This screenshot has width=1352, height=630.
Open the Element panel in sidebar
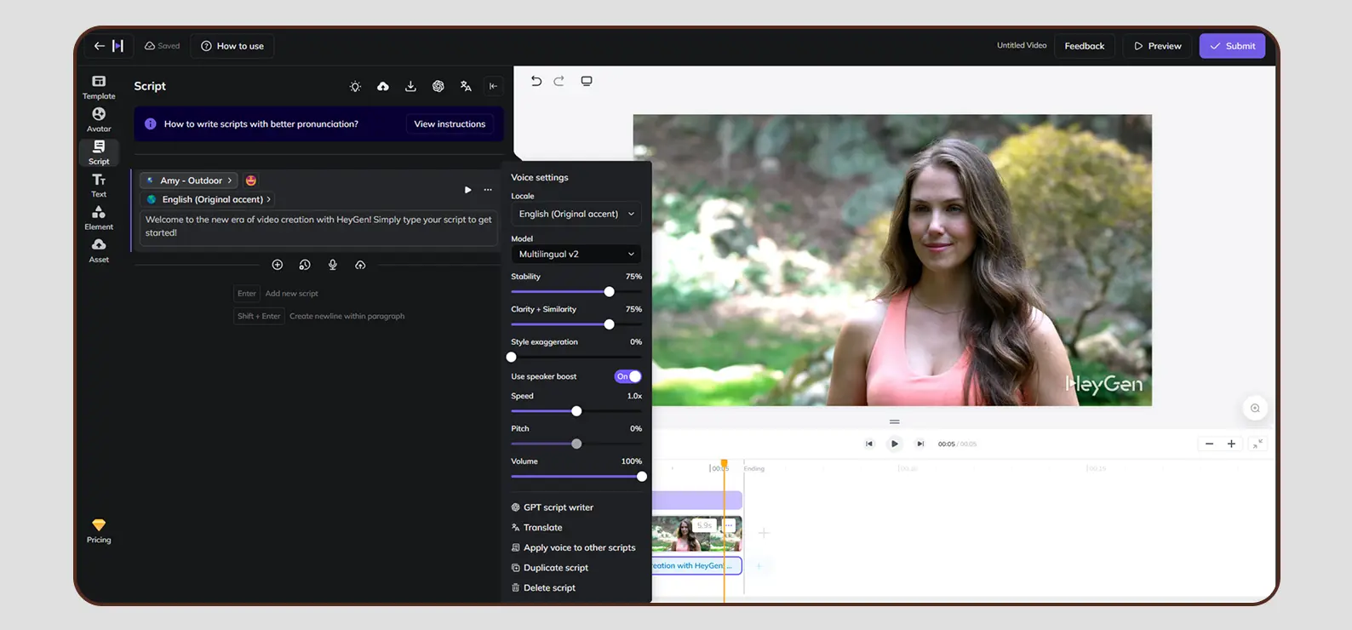99,218
